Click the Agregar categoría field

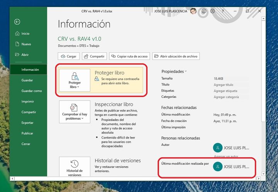point(231,97)
